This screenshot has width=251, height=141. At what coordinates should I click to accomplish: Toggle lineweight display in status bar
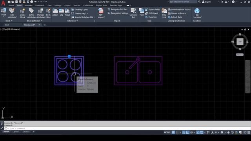click(208, 132)
